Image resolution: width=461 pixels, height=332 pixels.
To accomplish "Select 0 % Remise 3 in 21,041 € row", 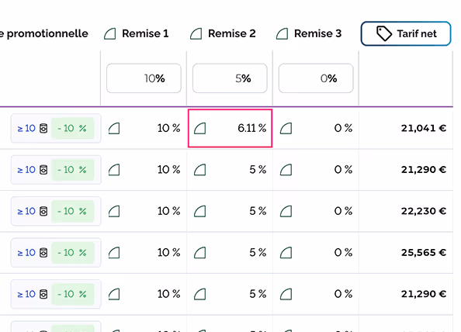I will coord(343,128).
